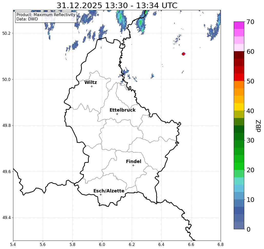The width and height of the screenshot is (264, 249).
Task: Click the bright green swatch just above 20
Action: (x=239, y=166)
